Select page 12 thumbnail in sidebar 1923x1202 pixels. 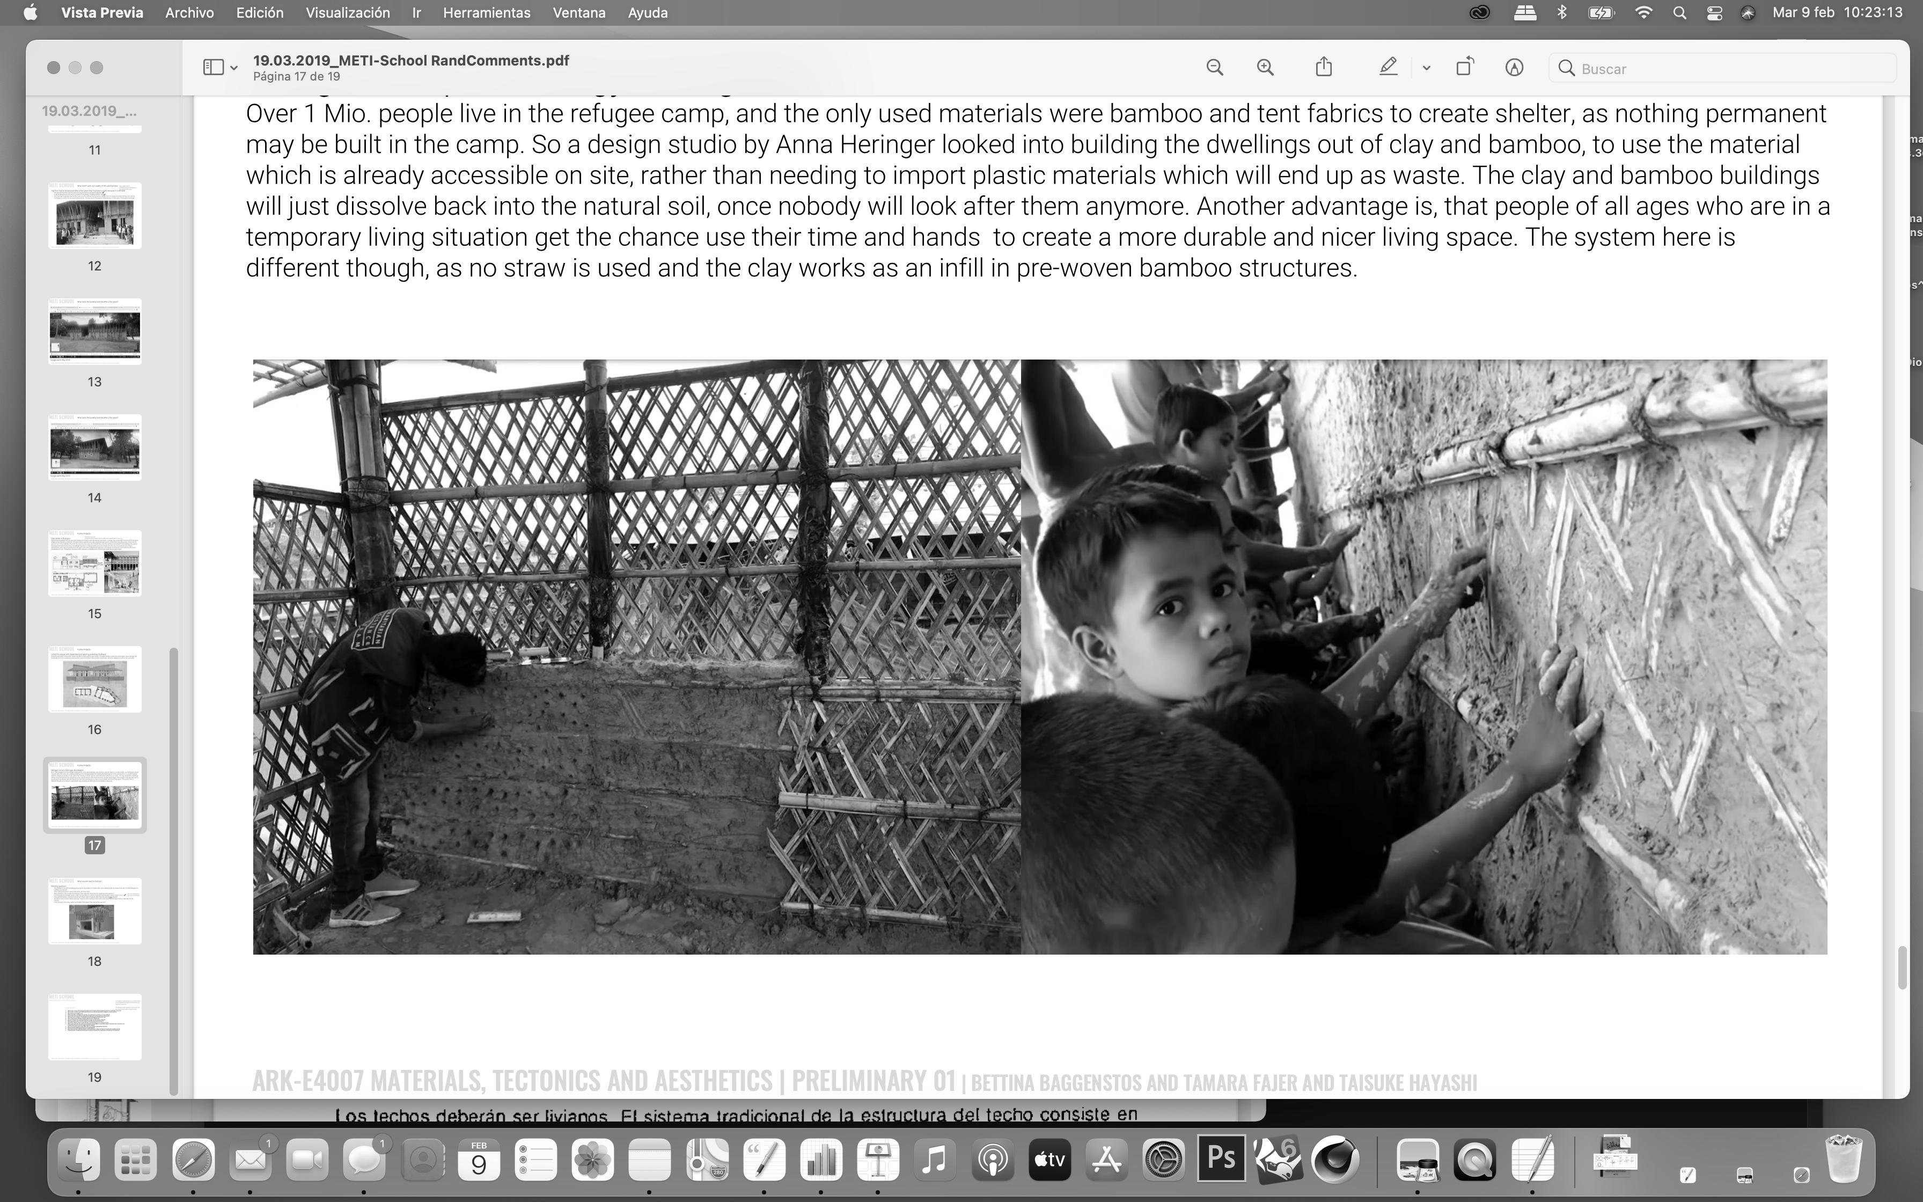tap(94, 215)
